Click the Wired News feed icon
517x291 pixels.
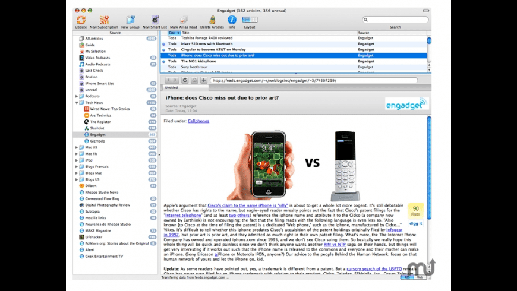click(x=86, y=109)
